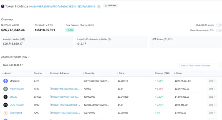This screenshot has height=120, width=222.
Task: Open More dropdown for ERC20 row
Action: point(212,97)
